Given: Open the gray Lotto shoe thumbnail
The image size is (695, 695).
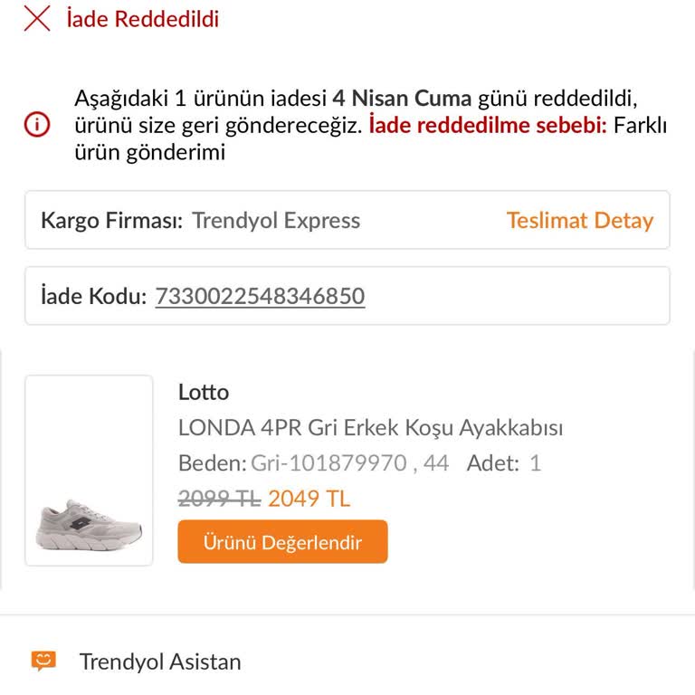Looking at the screenshot, I should pos(89,471).
